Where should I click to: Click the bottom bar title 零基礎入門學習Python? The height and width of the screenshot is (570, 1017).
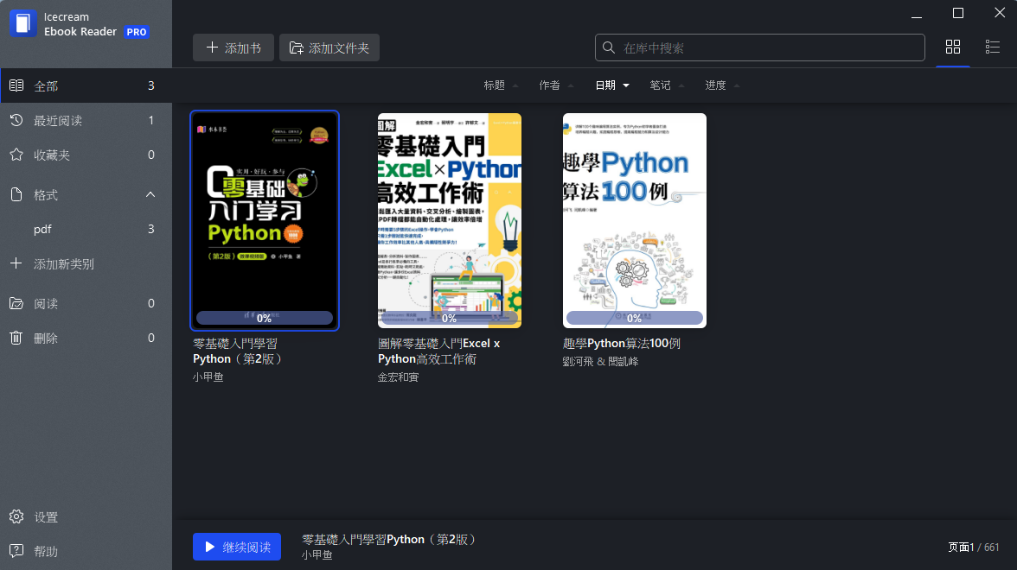(x=388, y=540)
